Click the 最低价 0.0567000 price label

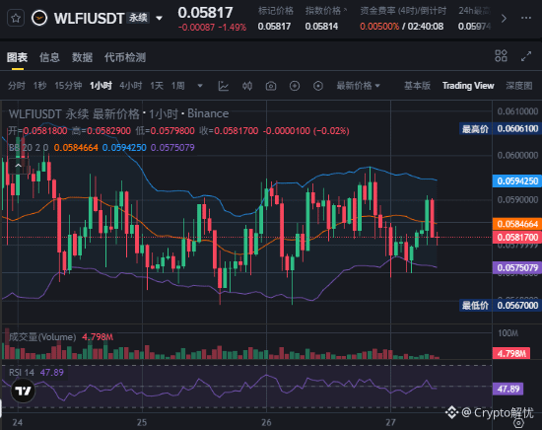point(500,306)
